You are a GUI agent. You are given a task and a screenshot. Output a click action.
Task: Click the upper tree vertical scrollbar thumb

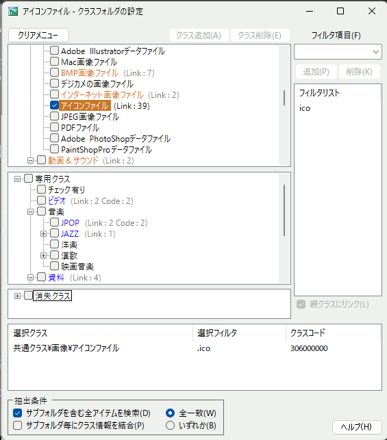[284, 98]
